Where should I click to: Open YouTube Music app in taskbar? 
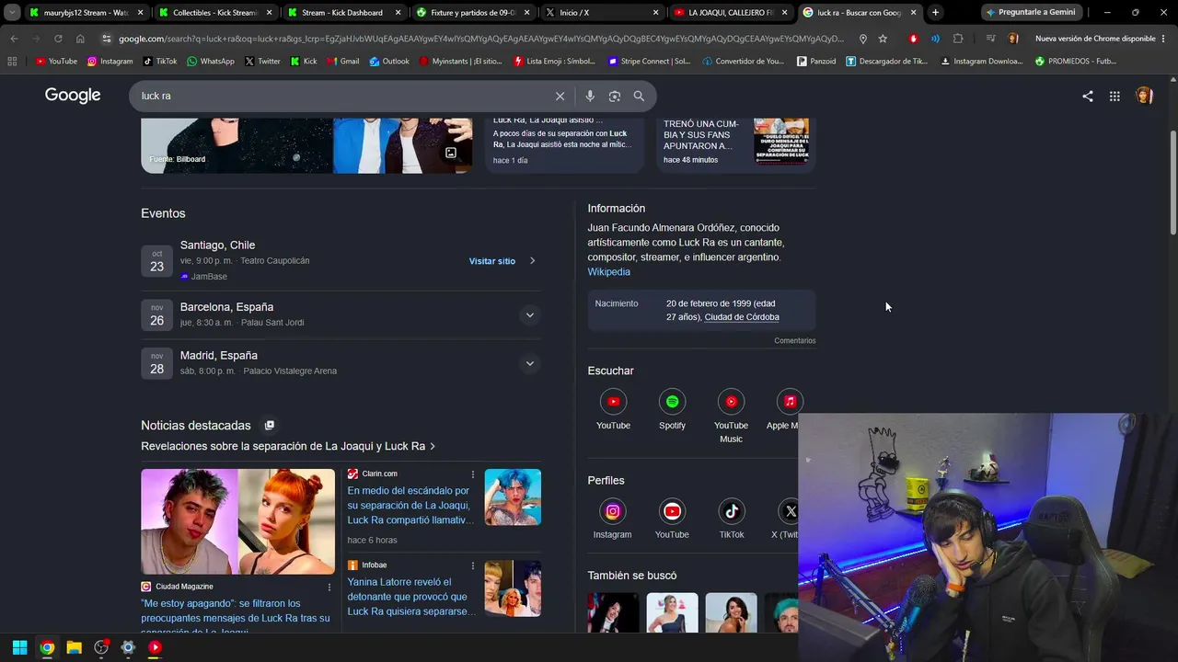[x=155, y=647]
